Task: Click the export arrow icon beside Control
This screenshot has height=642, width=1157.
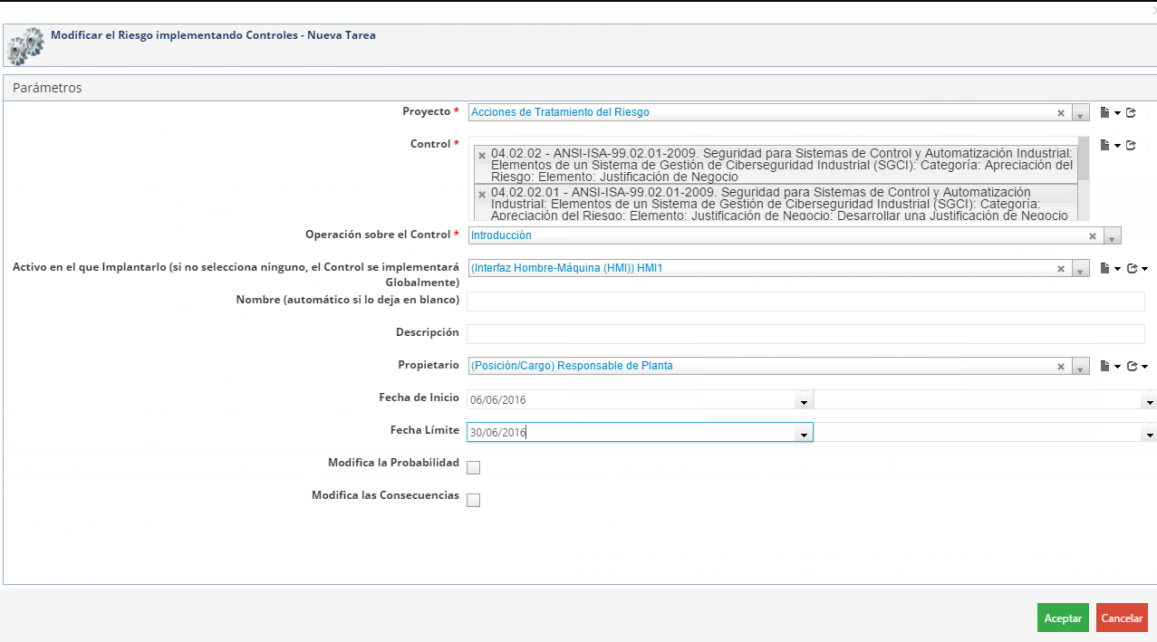Action: (1131, 145)
